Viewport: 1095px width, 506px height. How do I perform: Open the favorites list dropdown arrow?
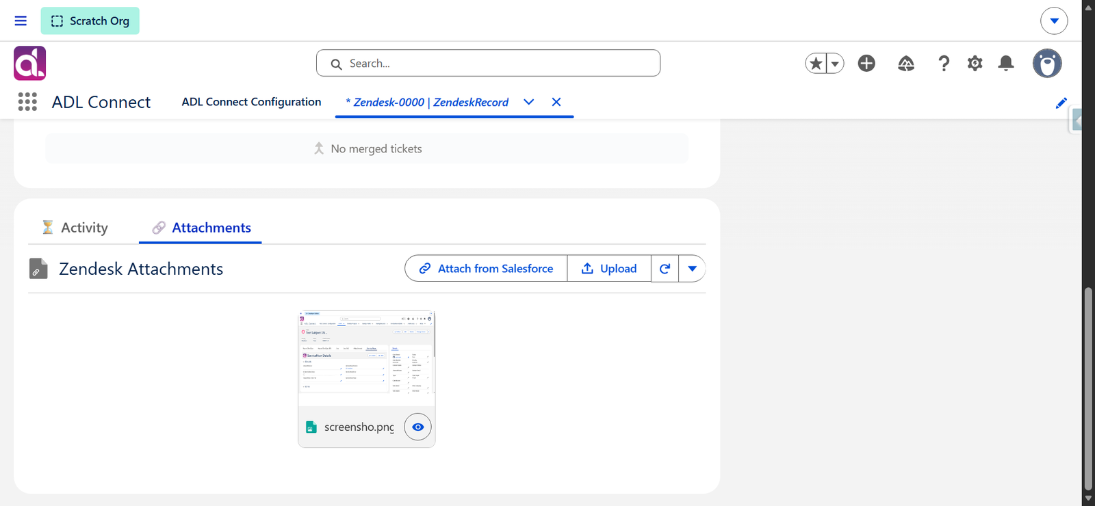pyautogui.click(x=835, y=64)
